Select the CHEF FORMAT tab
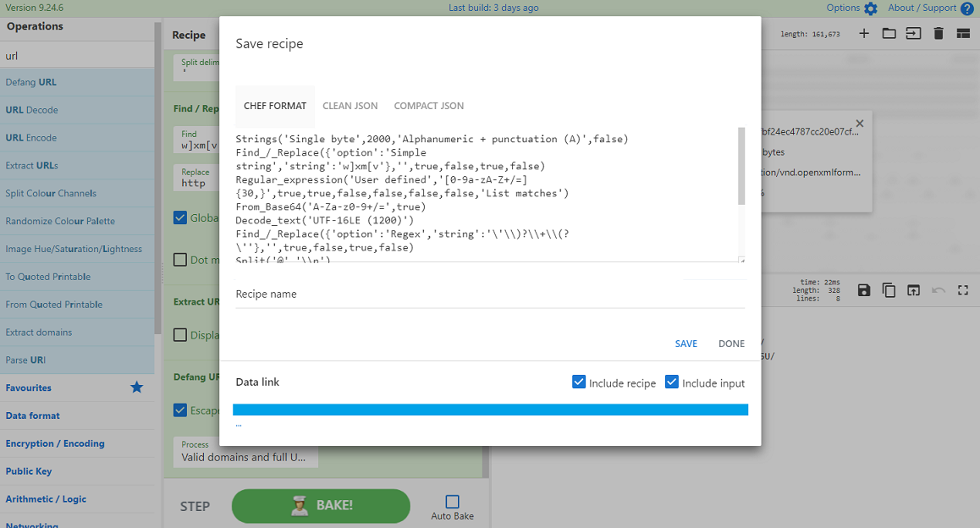The height and width of the screenshot is (528, 980). coord(275,106)
